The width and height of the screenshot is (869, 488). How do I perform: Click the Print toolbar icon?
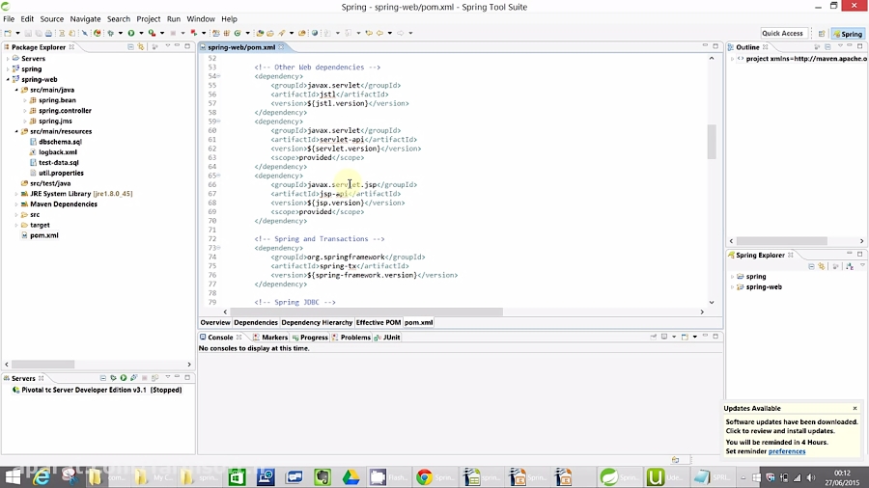(49, 33)
